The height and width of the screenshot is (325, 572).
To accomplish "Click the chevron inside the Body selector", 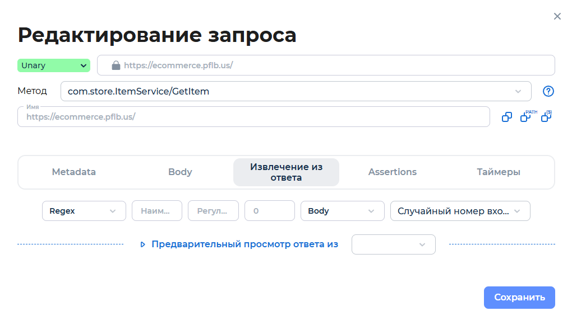I will (x=370, y=211).
